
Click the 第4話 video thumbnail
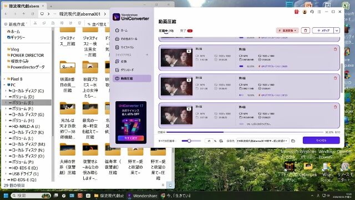(176, 115)
